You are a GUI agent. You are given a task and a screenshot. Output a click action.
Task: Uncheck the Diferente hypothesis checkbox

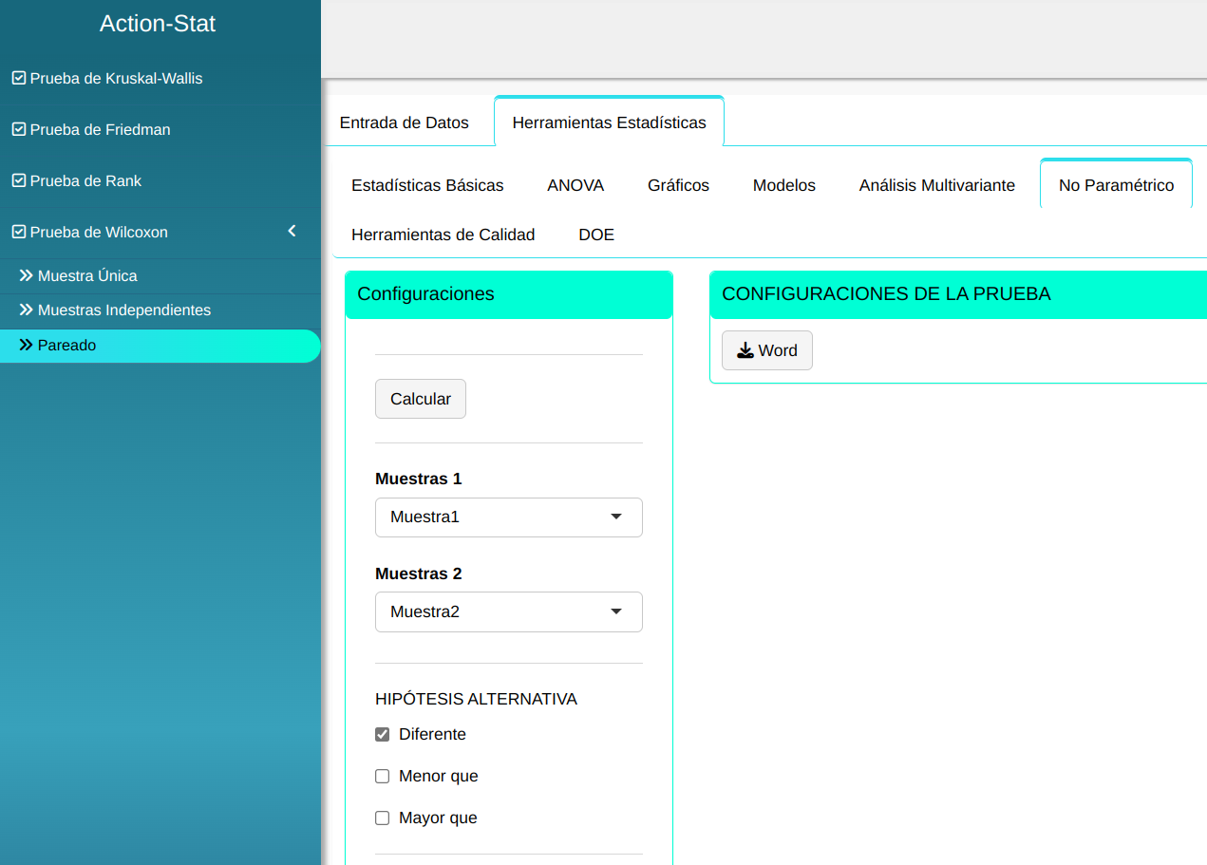coord(383,735)
